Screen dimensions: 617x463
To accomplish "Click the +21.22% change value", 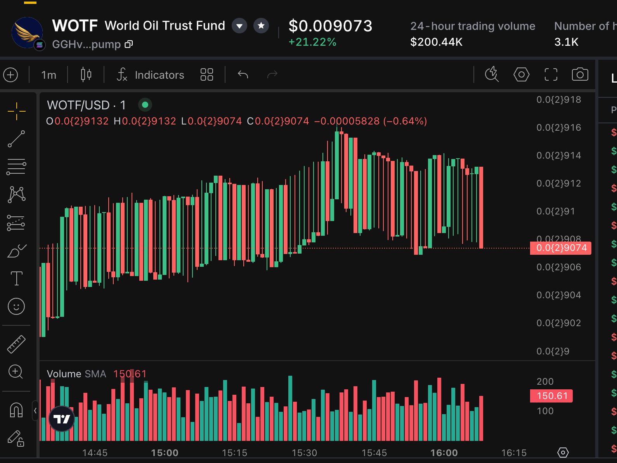I will (x=312, y=42).
